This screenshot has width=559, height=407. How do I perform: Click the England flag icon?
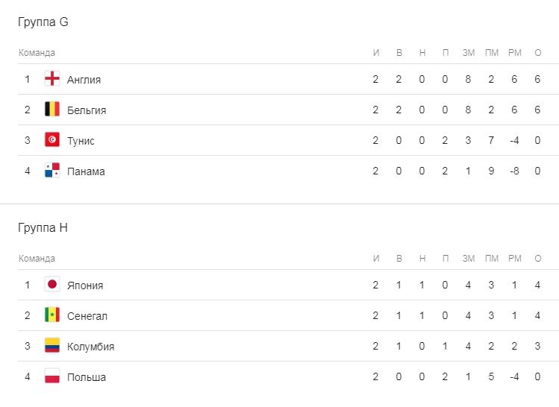(52, 79)
